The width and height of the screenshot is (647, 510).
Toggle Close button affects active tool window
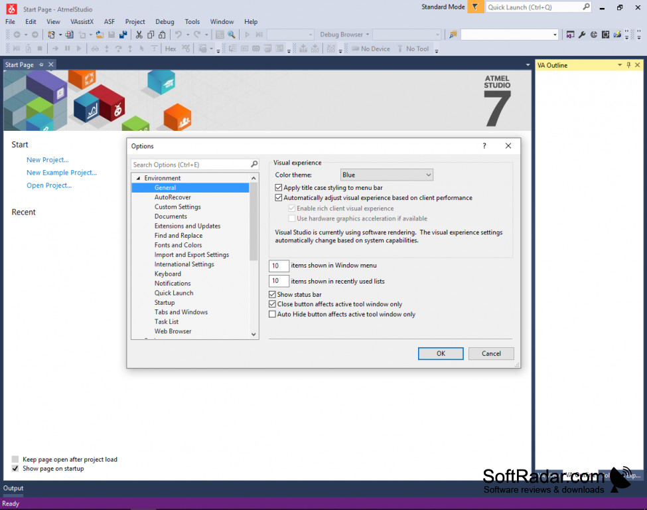[x=272, y=304]
